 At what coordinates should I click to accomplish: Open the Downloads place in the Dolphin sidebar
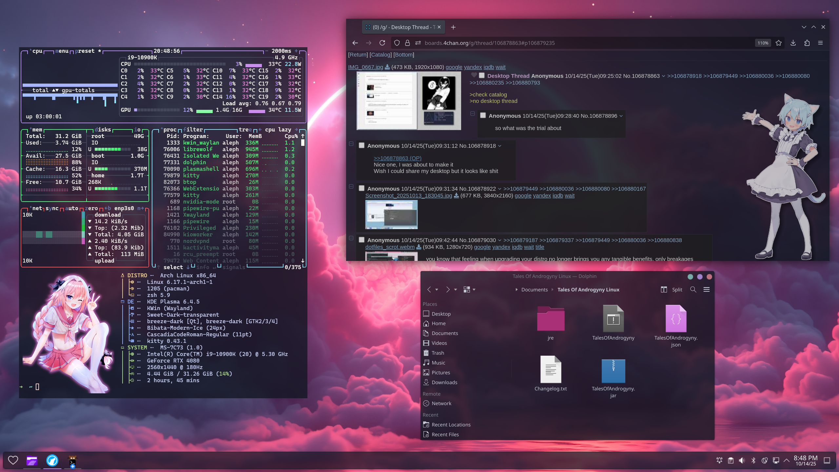pos(444,382)
